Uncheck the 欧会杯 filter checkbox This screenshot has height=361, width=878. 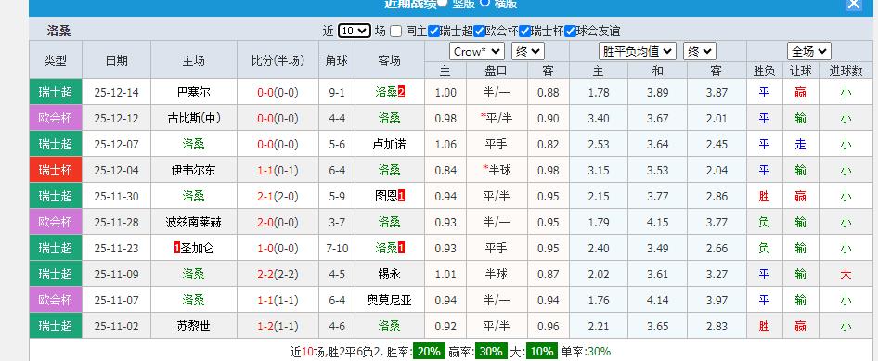tap(479, 32)
